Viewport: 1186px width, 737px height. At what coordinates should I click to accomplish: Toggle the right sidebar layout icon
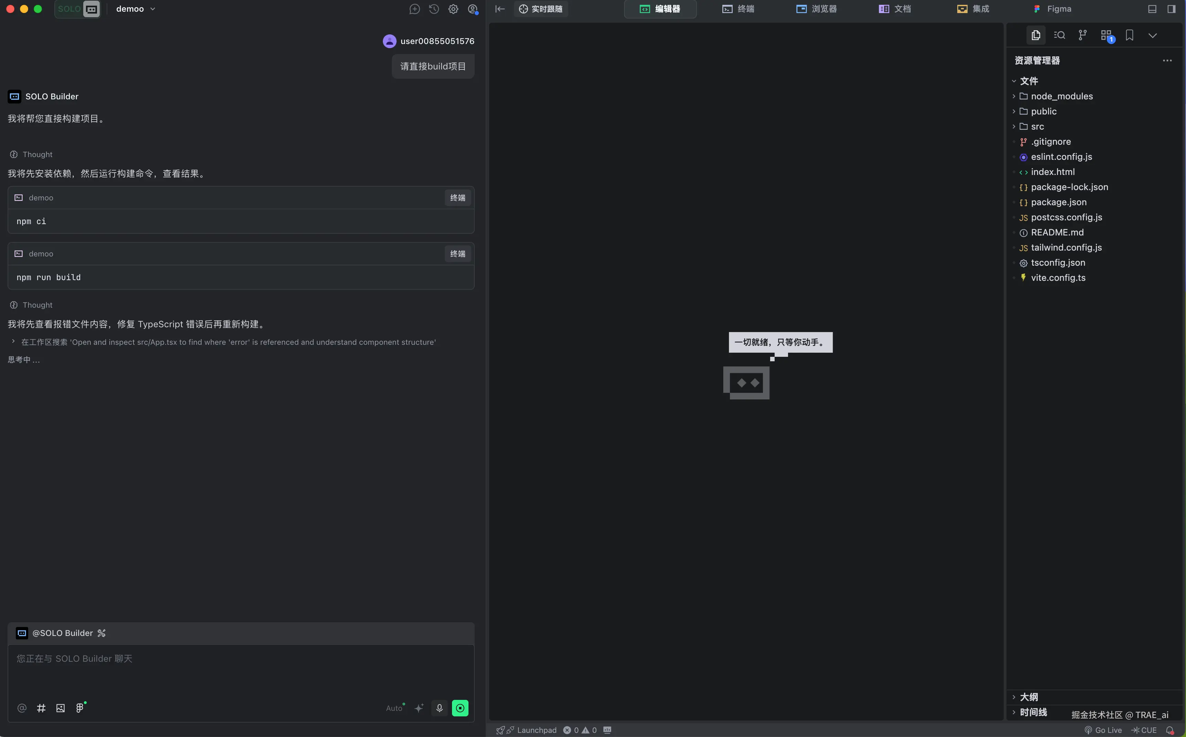tap(1171, 9)
